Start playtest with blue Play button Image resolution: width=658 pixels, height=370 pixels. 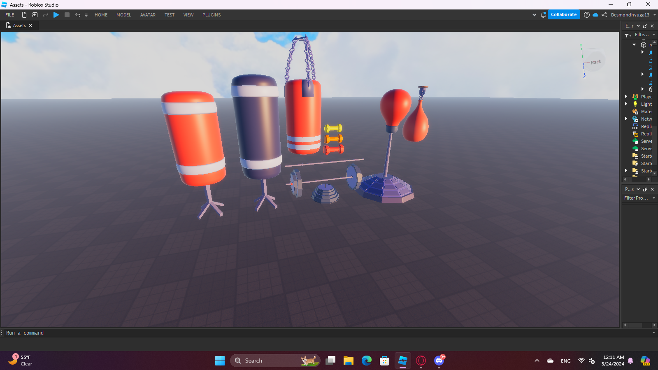click(56, 15)
